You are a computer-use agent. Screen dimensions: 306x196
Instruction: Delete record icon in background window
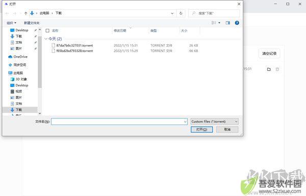click(277, 69)
